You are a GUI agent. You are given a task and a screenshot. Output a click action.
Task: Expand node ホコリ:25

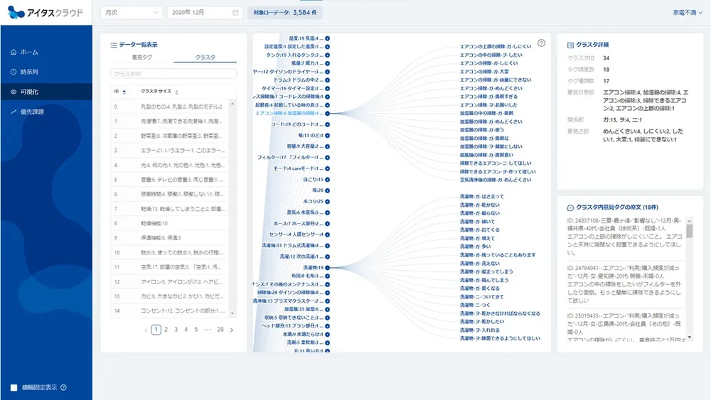click(x=327, y=202)
